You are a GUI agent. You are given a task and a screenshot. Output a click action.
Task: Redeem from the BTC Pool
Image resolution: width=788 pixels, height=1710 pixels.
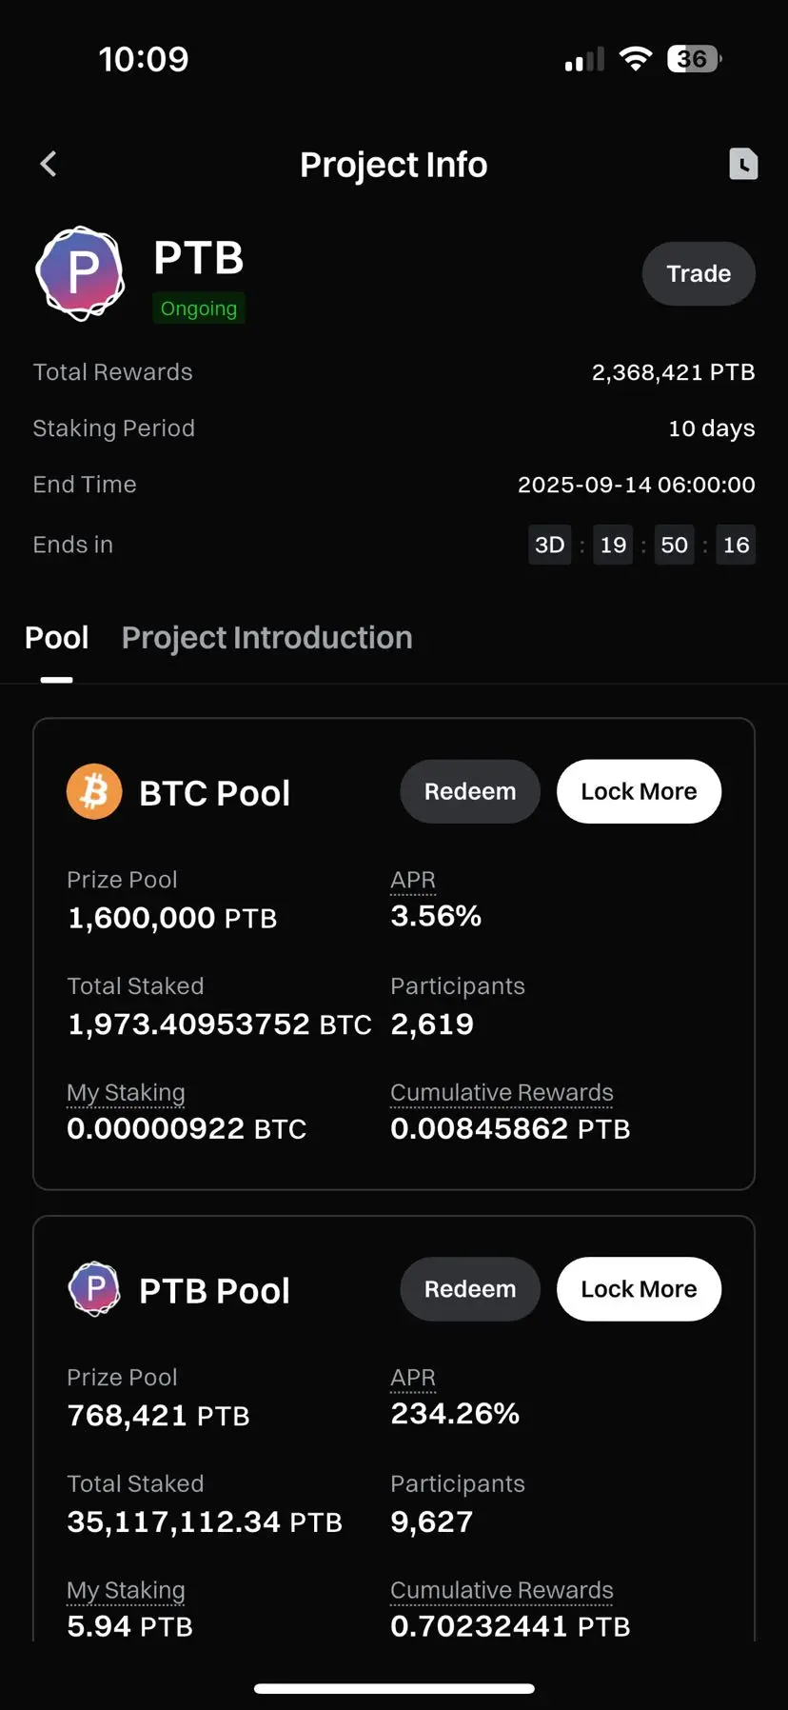pos(470,791)
